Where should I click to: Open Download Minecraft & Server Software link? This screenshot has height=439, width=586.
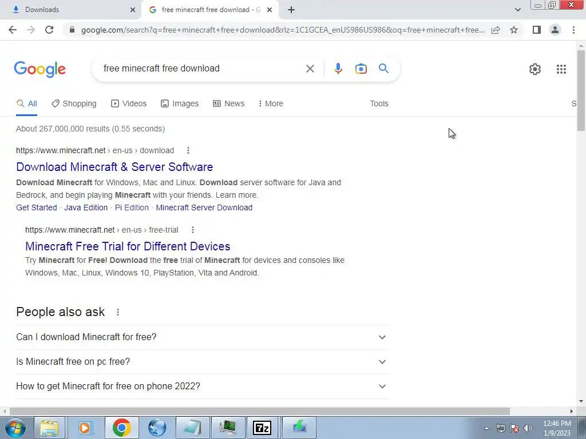(114, 167)
